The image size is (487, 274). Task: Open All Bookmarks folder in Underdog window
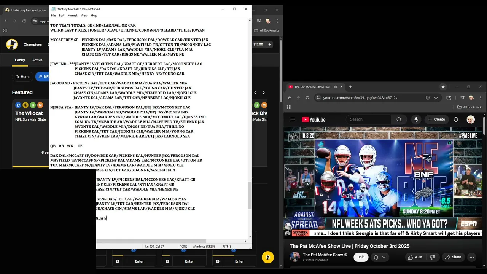266,30
